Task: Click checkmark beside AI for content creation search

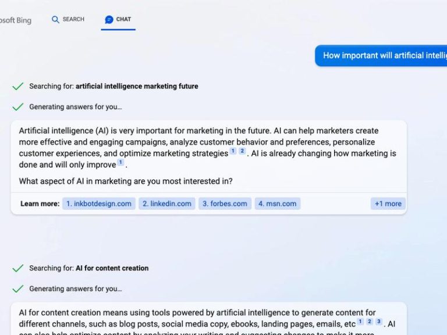Action: tap(17, 268)
